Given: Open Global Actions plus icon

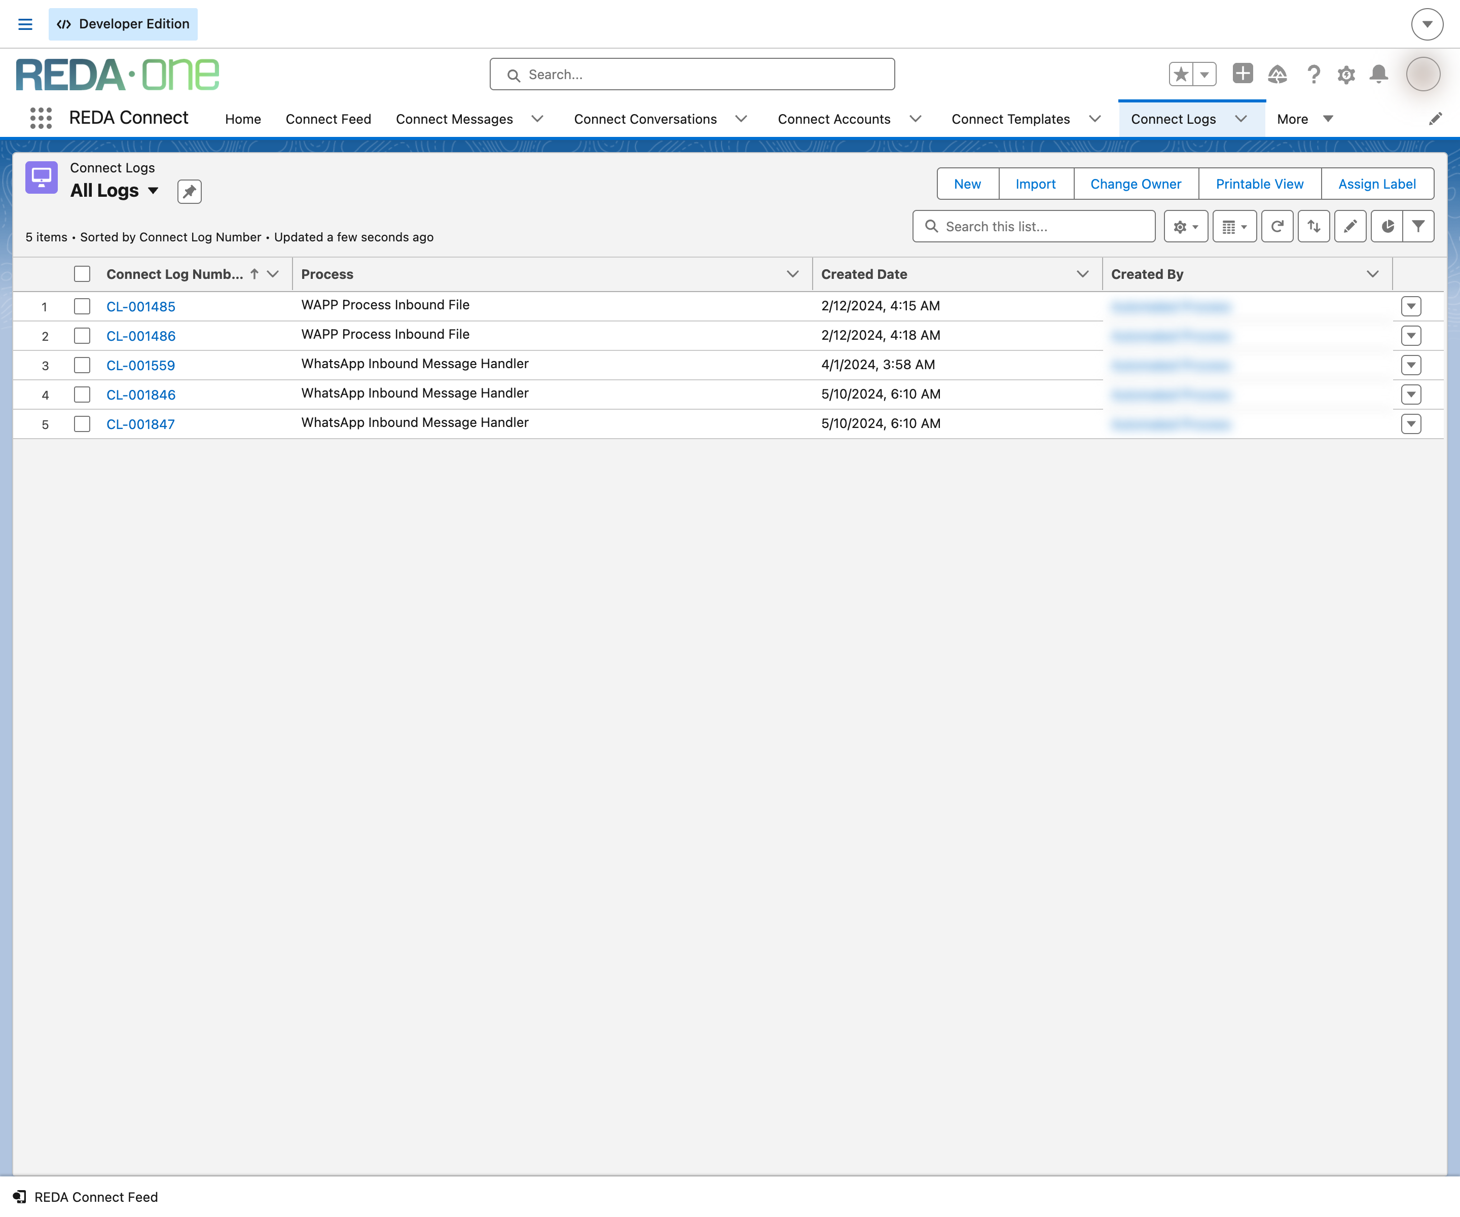Looking at the screenshot, I should [1243, 73].
